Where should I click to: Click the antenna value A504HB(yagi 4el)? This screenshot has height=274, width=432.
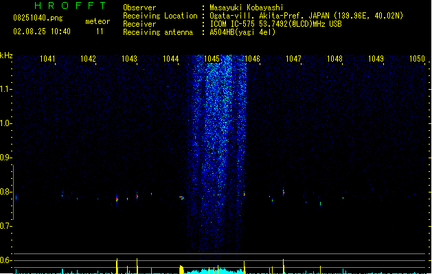[x=242, y=32]
